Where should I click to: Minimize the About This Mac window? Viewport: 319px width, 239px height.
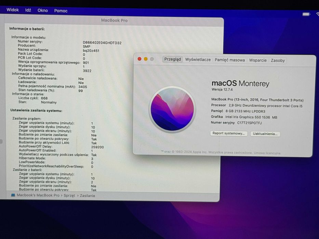pyautogui.click(x=146, y=59)
